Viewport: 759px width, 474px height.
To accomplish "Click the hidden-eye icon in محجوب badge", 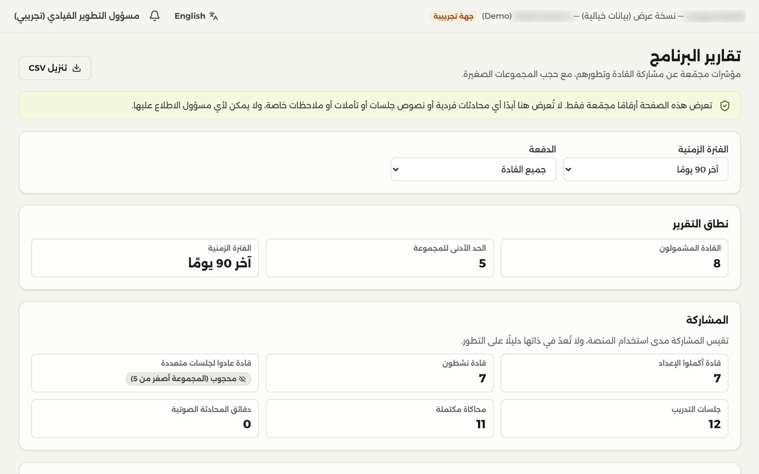I will pos(243,379).
